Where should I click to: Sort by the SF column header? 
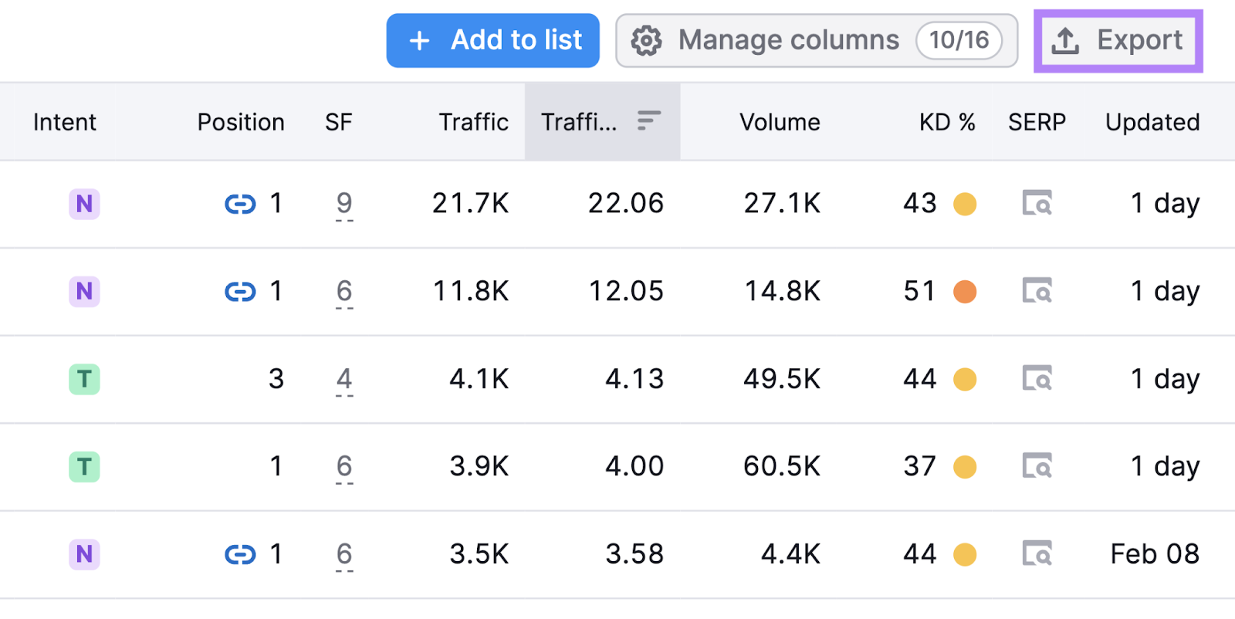pyautogui.click(x=339, y=122)
